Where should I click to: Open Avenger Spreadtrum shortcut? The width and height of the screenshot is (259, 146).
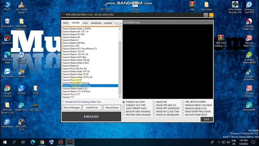point(249,75)
